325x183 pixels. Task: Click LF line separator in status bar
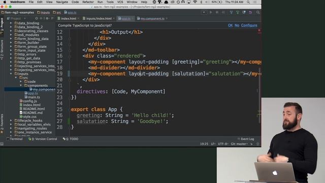coord(213,144)
